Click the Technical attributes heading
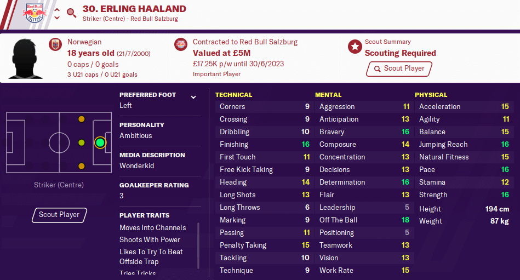520x280 pixels. 234,95
